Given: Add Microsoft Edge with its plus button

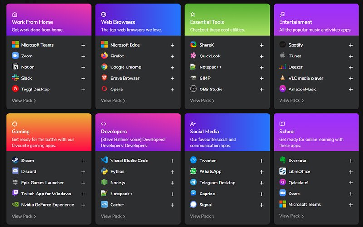Looking at the screenshot, I should [x=172, y=45].
